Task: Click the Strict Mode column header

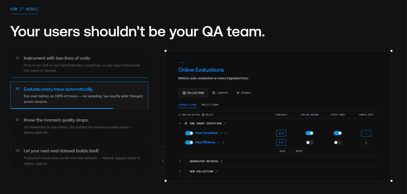Action: click(x=338, y=115)
